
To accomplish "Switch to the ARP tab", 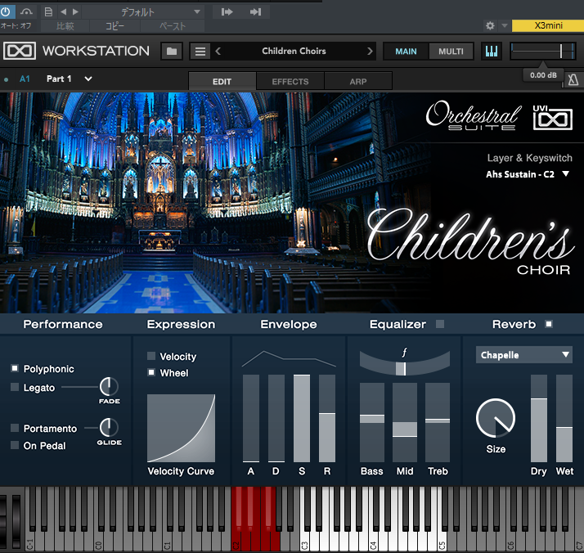I will (358, 81).
